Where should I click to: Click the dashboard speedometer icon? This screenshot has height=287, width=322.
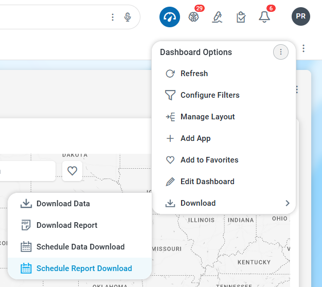click(x=169, y=16)
